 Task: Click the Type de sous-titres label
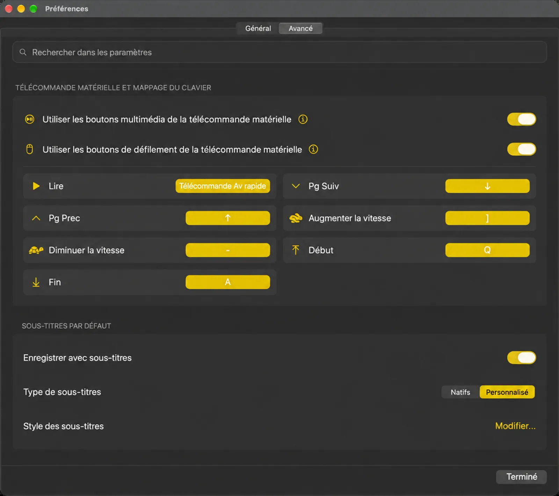pos(62,392)
